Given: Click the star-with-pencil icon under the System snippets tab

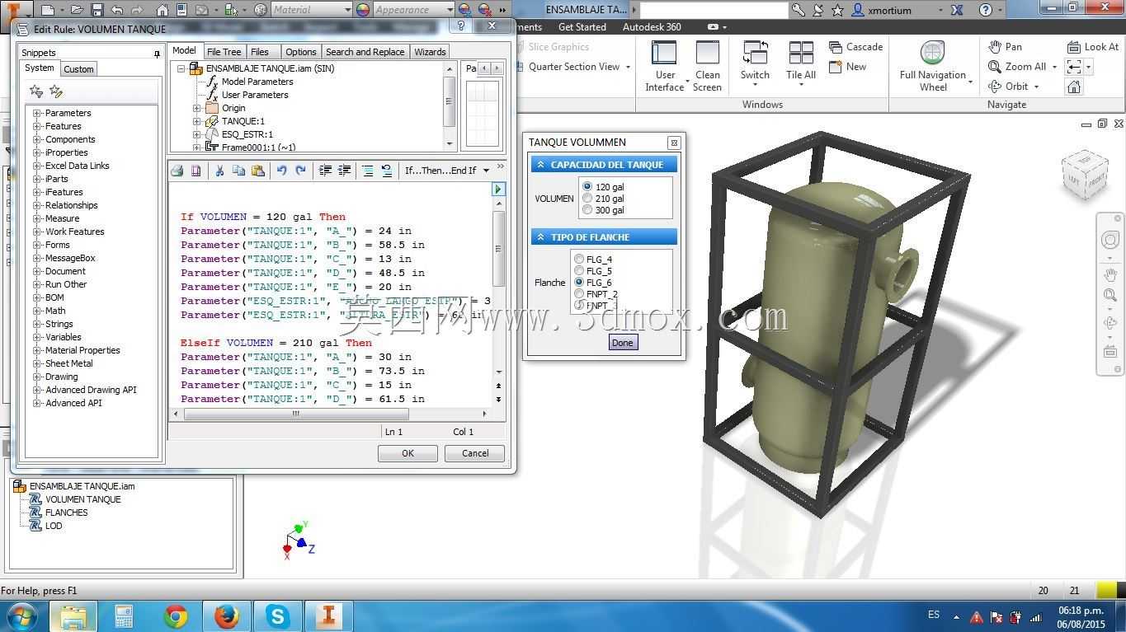Looking at the screenshot, I should click(x=56, y=91).
